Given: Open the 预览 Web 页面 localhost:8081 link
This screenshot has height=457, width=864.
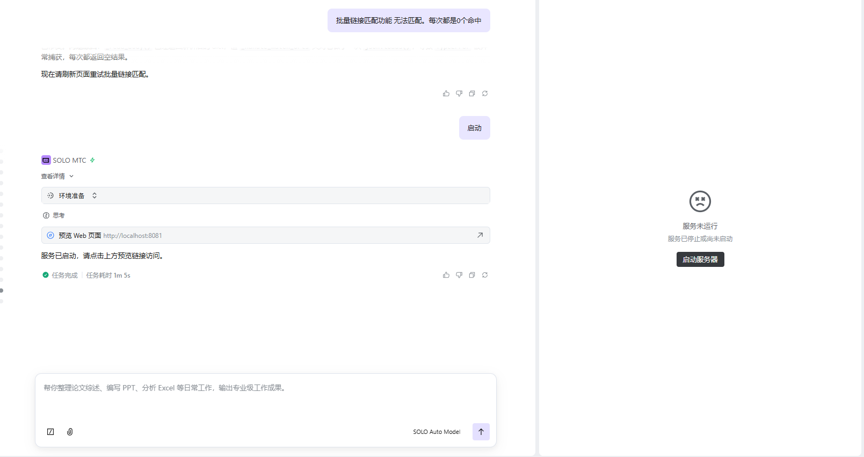Looking at the screenshot, I should tap(132, 235).
